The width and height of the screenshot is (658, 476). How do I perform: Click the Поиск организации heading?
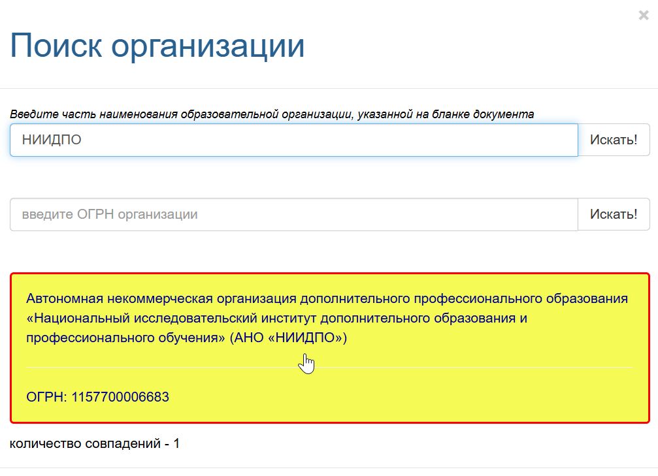pos(157,45)
